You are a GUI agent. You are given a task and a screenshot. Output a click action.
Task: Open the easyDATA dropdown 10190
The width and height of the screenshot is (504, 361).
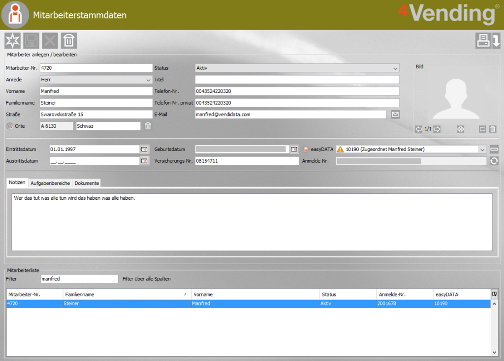click(x=411, y=150)
